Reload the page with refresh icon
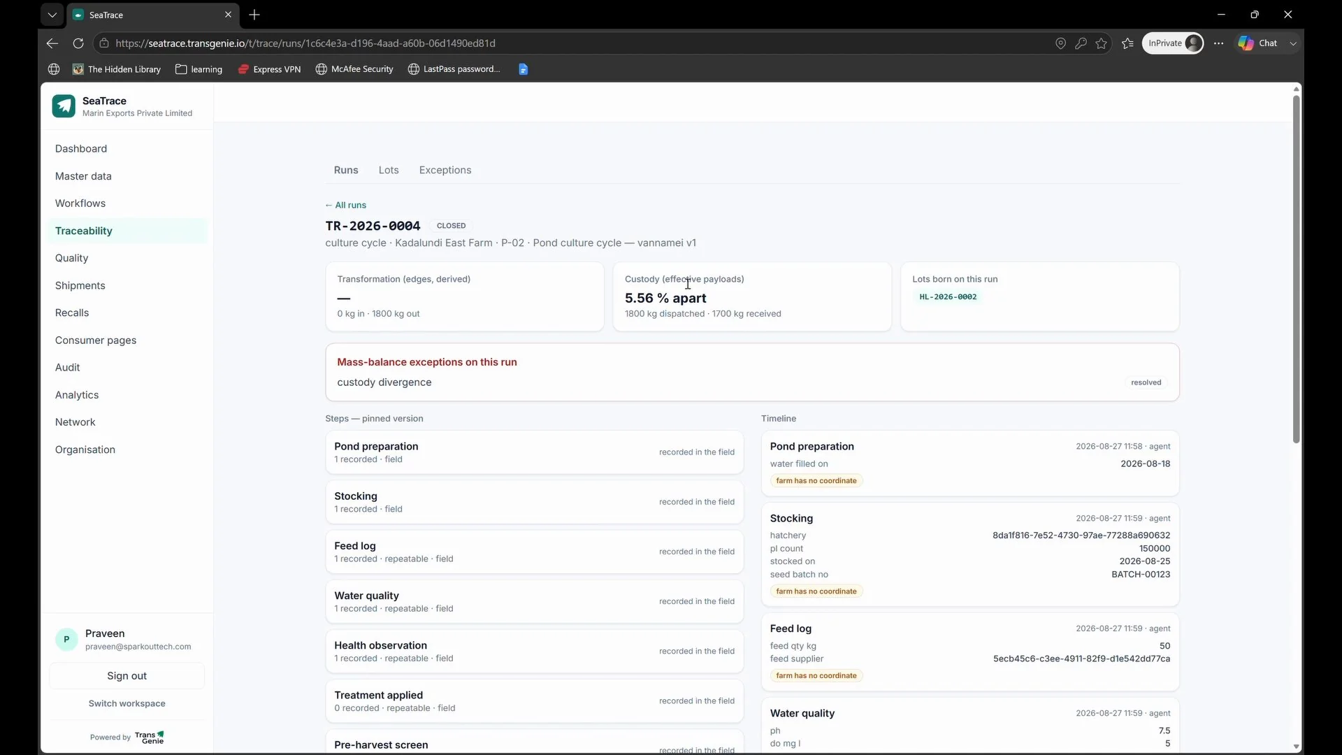This screenshot has width=1342, height=755. (x=78, y=43)
